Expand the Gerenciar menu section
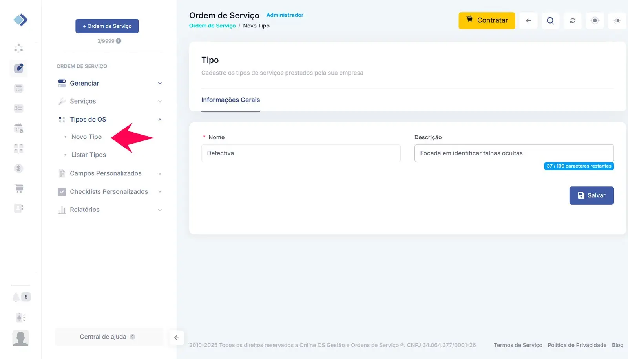 pos(110,83)
